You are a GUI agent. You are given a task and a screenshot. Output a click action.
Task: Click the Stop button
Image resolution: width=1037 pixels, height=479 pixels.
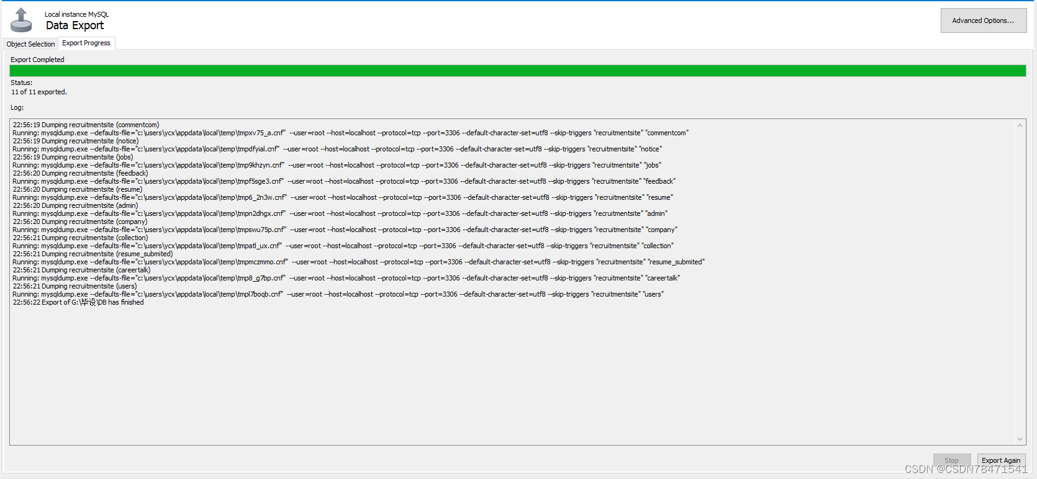[951, 460]
